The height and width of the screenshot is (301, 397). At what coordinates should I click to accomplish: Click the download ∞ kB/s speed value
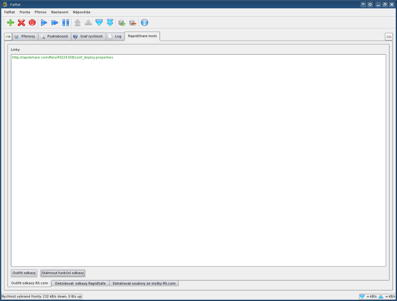pyautogui.click(x=372, y=297)
